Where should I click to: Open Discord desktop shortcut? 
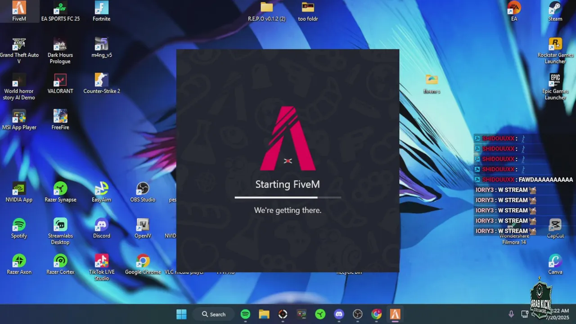101,228
